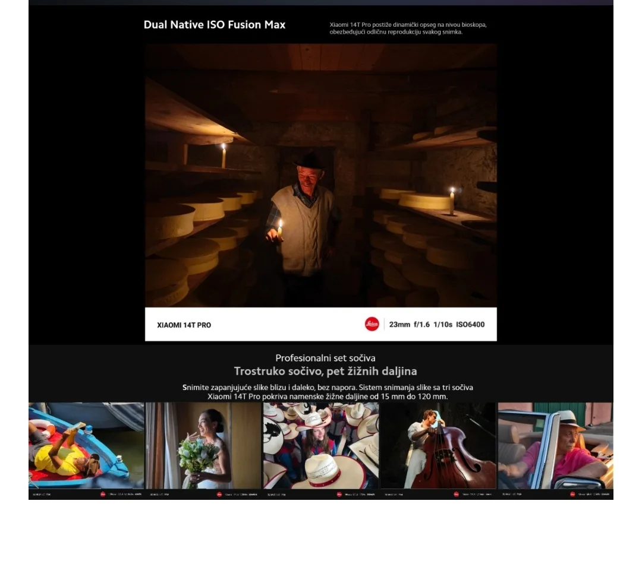Viewport: 642px width, 561px height.
Task: Click the watermark label under the cowboy hats photo
Action: [278, 494]
